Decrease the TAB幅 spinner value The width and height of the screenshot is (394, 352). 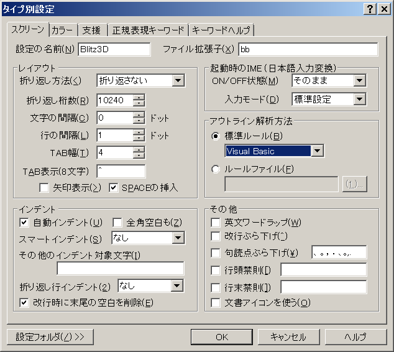[139, 155]
